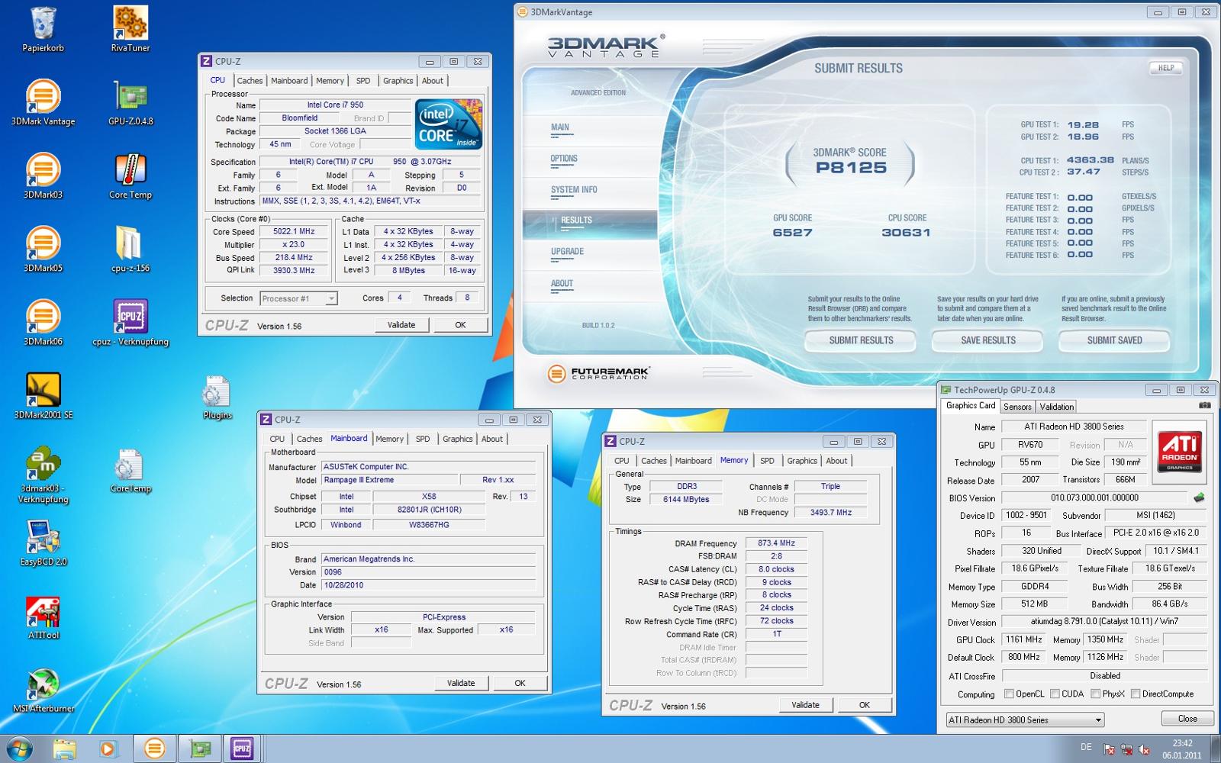Enable the DirectCompute checkbox in GPU-Z
Screen dimensions: 1221x763
coord(1136,694)
